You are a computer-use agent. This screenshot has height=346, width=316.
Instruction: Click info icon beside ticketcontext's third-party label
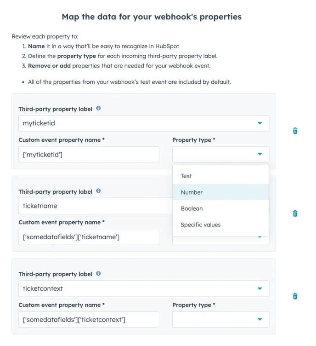[x=98, y=274]
